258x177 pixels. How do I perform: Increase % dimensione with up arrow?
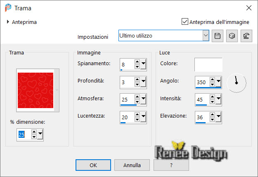34,132
